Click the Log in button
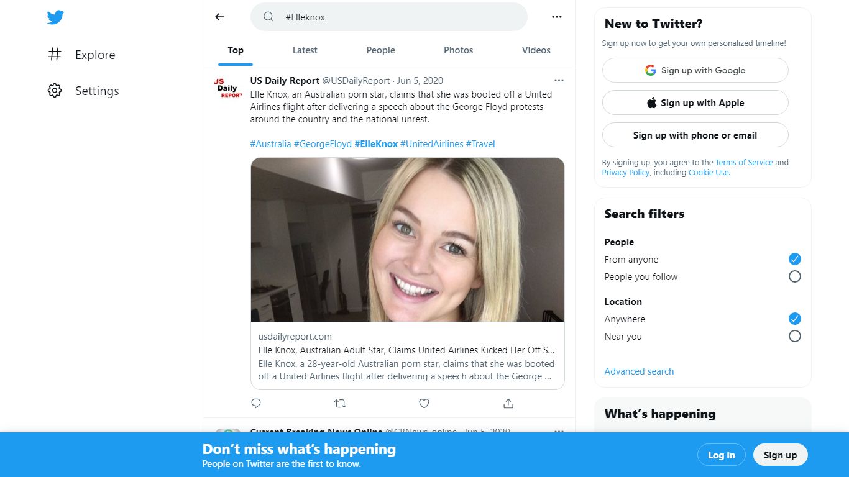The width and height of the screenshot is (849, 477). click(721, 455)
